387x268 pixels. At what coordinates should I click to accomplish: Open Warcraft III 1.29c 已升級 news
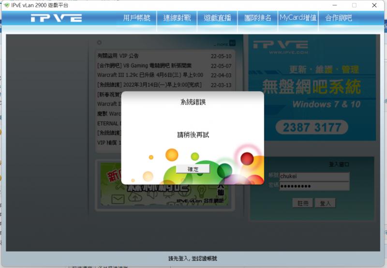click(150, 75)
